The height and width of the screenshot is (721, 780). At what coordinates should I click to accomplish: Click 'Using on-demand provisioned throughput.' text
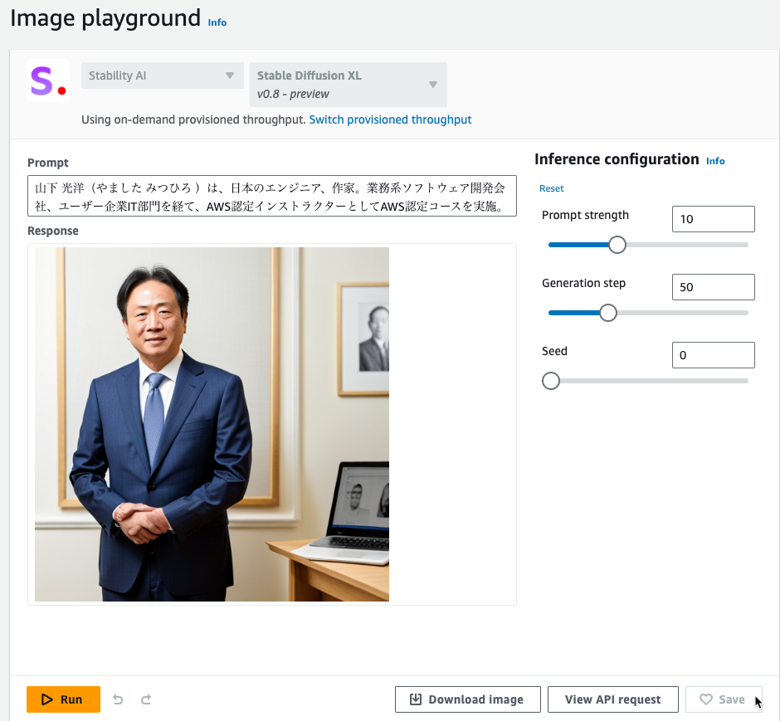[x=193, y=119]
